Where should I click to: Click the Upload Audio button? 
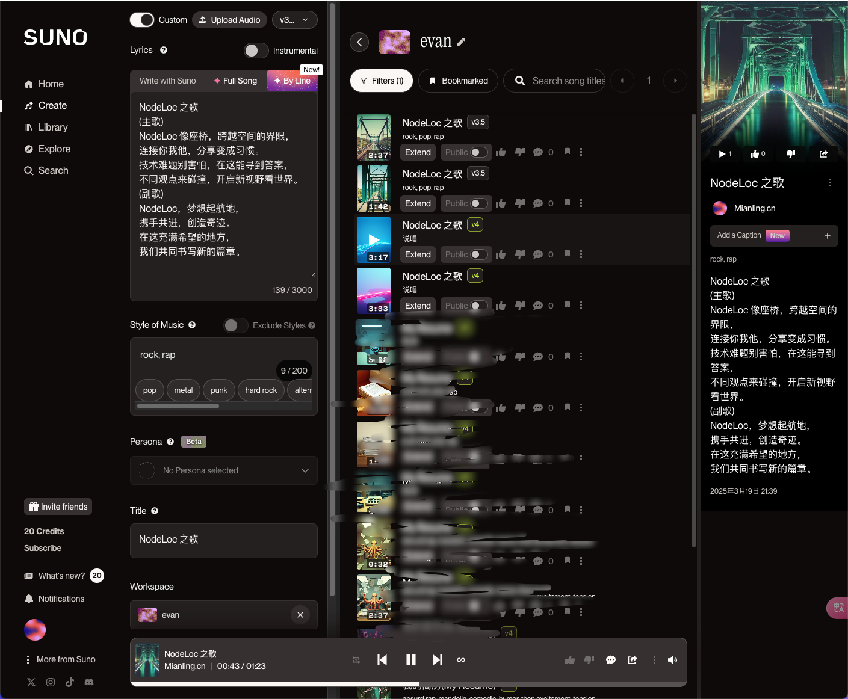[x=230, y=20]
